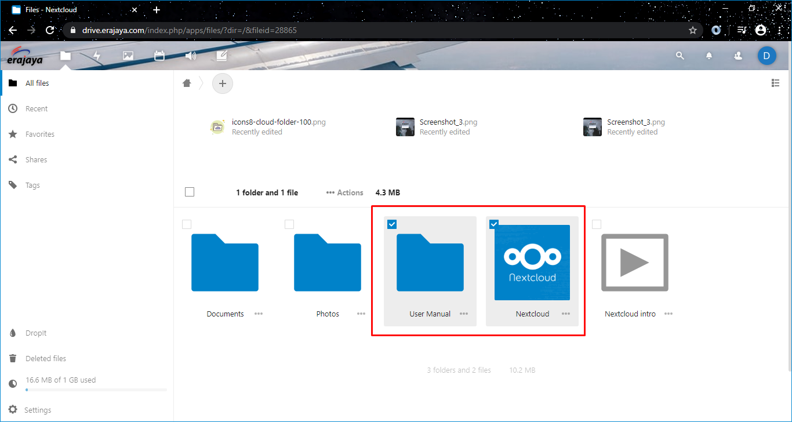Screen dimensions: 792x422
Task: Show notifications bell
Action: point(709,56)
